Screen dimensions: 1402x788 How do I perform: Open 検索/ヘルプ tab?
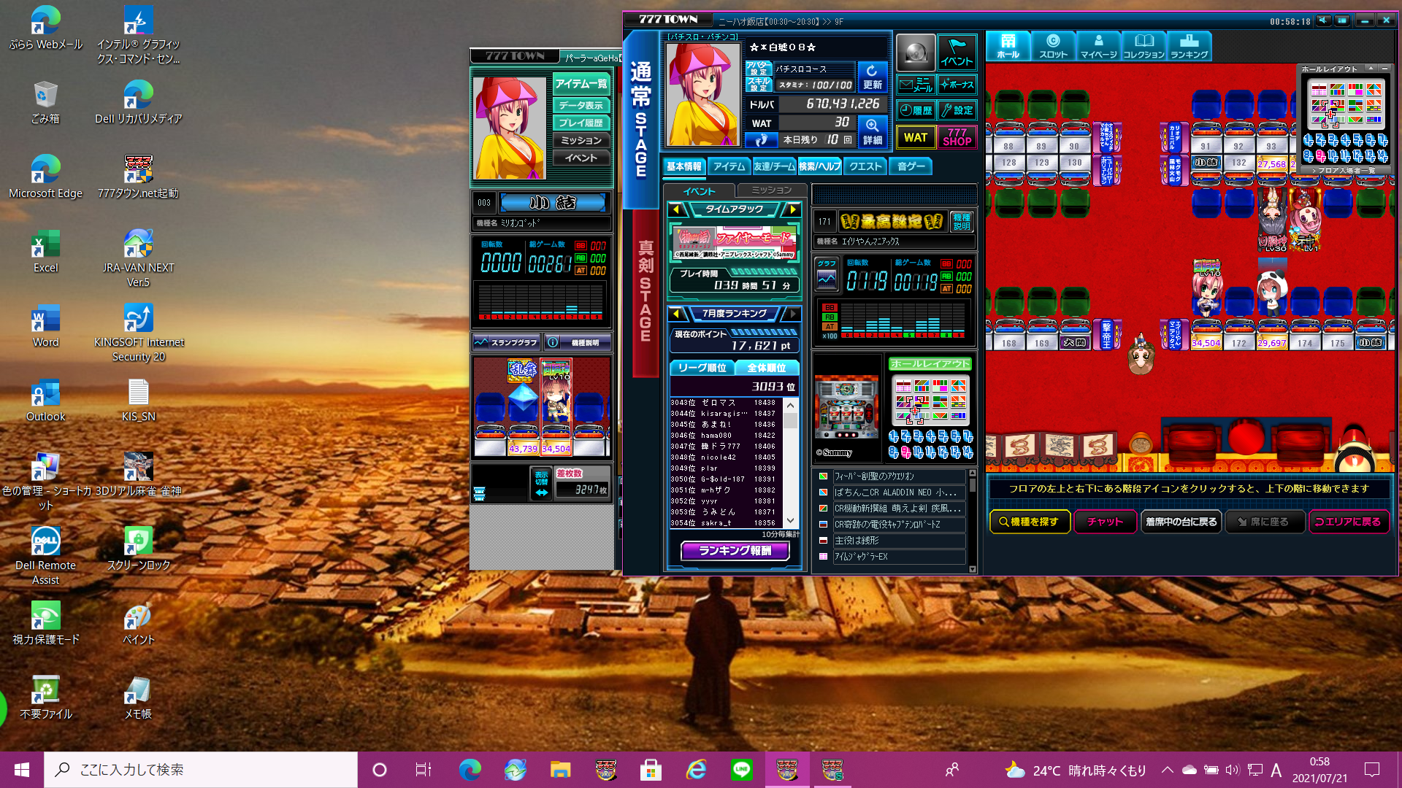pyautogui.click(x=819, y=167)
